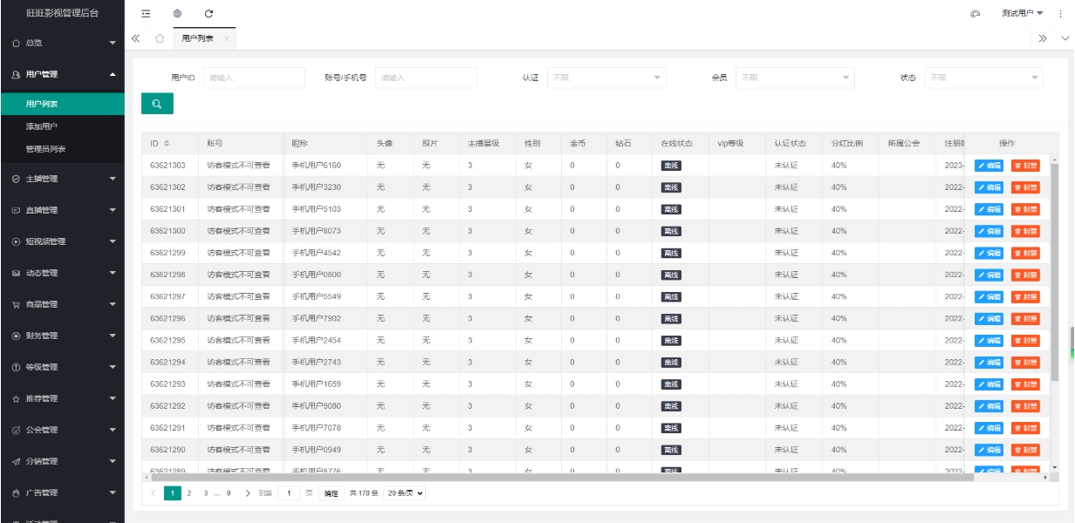The image size is (1075, 523).
Task: Expand the 商品管理 sidebar menu
Action: click(x=62, y=304)
